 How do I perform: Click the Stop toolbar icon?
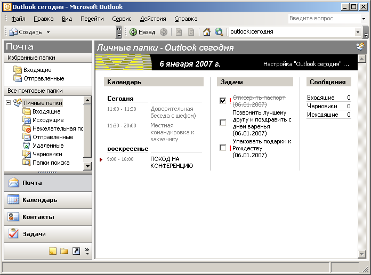point(179,32)
